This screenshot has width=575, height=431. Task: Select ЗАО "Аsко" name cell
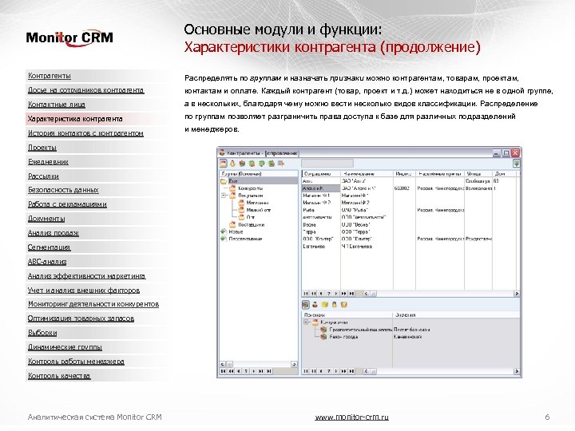click(x=355, y=181)
